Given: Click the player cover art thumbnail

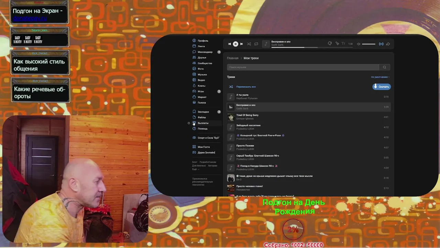Looking at the screenshot, I should 266,44.
